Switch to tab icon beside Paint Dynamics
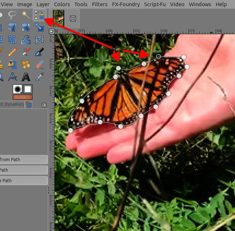The height and width of the screenshot is (231, 235). 28,104
